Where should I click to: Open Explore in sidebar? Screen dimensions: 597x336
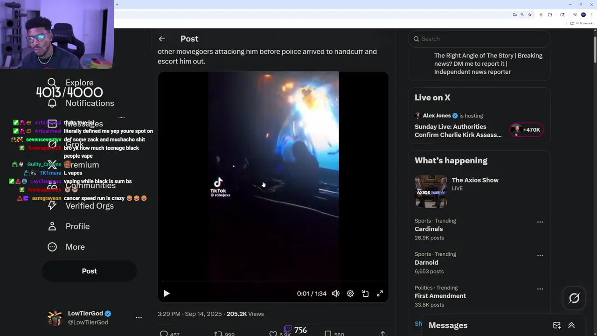tap(79, 83)
